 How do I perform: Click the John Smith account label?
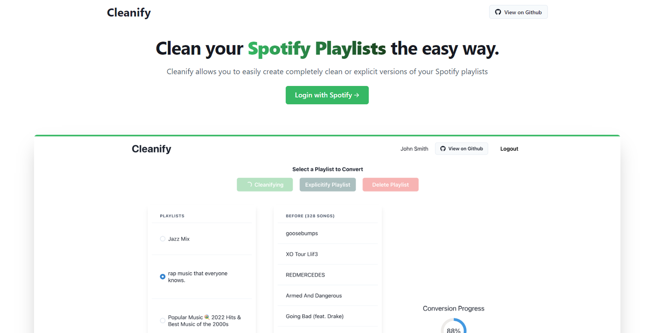pyautogui.click(x=414, y=148)
